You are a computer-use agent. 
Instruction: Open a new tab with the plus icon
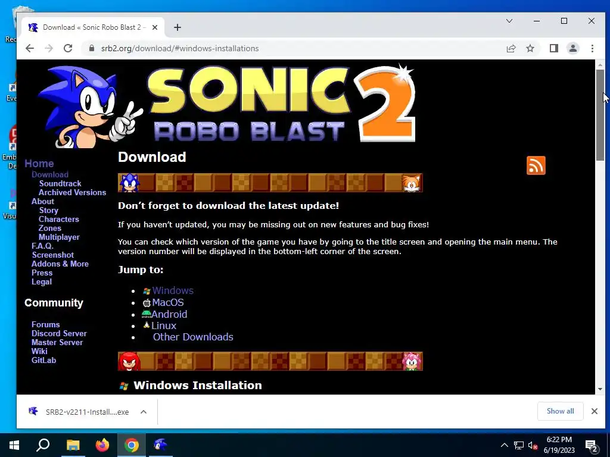point(178,27)
